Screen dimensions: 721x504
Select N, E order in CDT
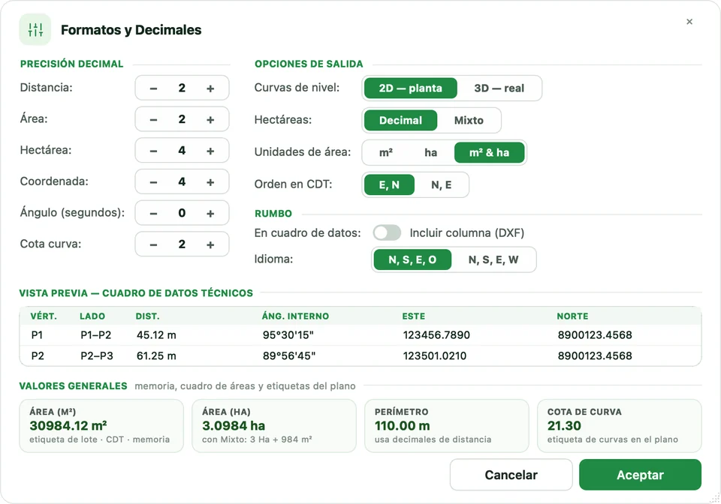[442, 184]
